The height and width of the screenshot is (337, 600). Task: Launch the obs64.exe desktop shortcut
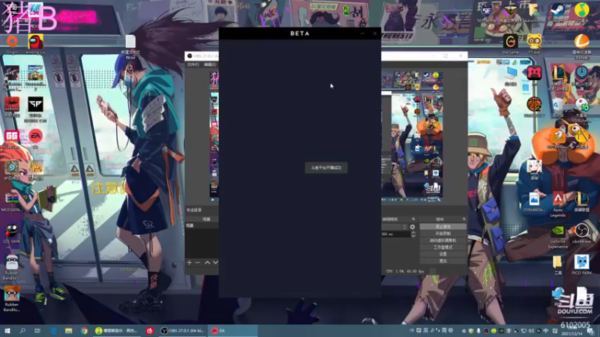coord(582,231)
